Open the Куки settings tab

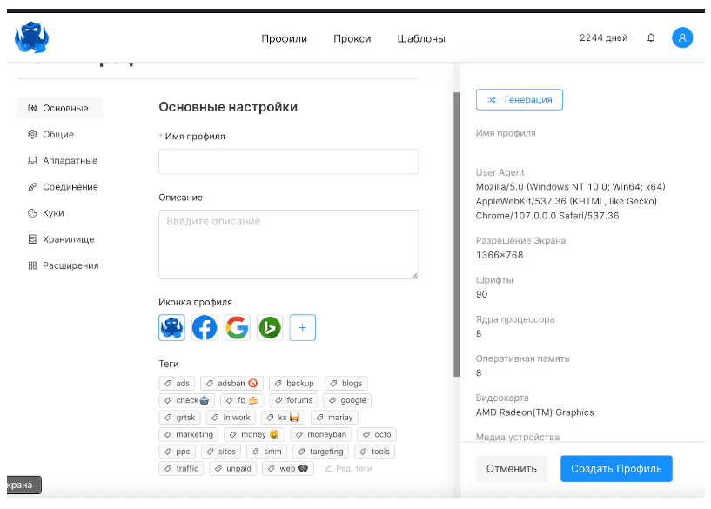pos(53,213)
